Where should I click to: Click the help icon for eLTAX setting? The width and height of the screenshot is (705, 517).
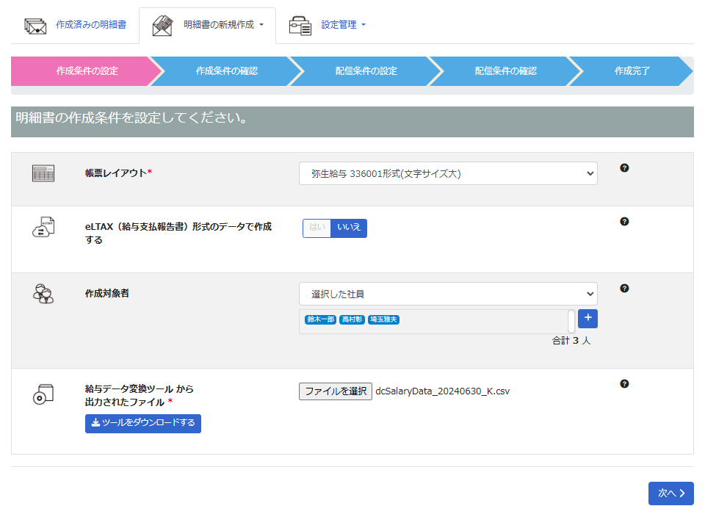point(624,222)
